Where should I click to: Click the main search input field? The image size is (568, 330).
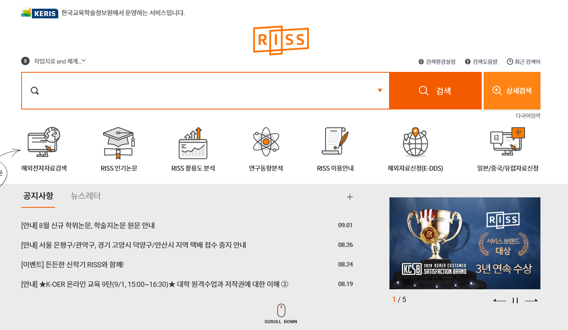[205, 91]
